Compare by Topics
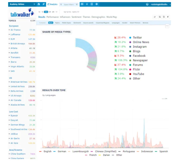This screenshot has width=190, height=166. click(x=57, y=23)
